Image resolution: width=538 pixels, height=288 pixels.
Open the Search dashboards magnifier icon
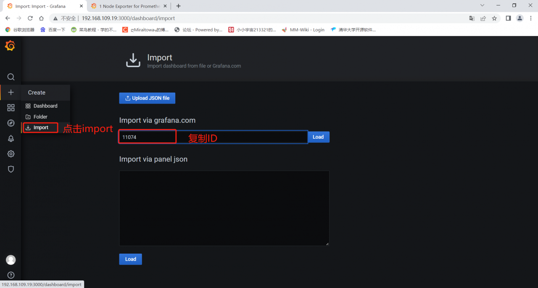(11, 77)
